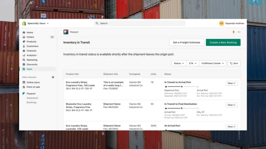266x149 pixels.
Task: Toggle the pin for the Flexport app
Action: pos(234,32)
